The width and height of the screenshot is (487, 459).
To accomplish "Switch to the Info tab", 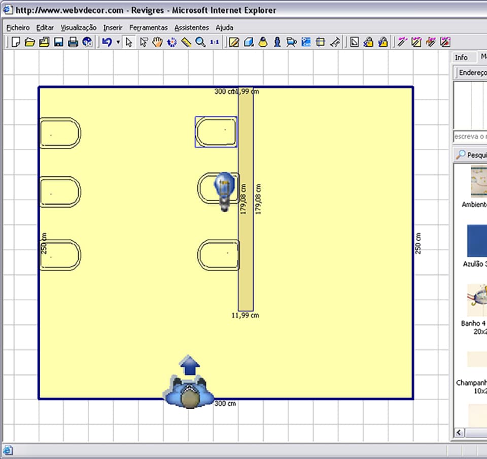I will click(461, 57).
